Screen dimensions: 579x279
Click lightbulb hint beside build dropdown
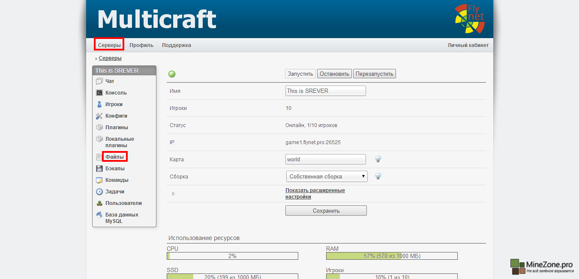click(378, 176)
